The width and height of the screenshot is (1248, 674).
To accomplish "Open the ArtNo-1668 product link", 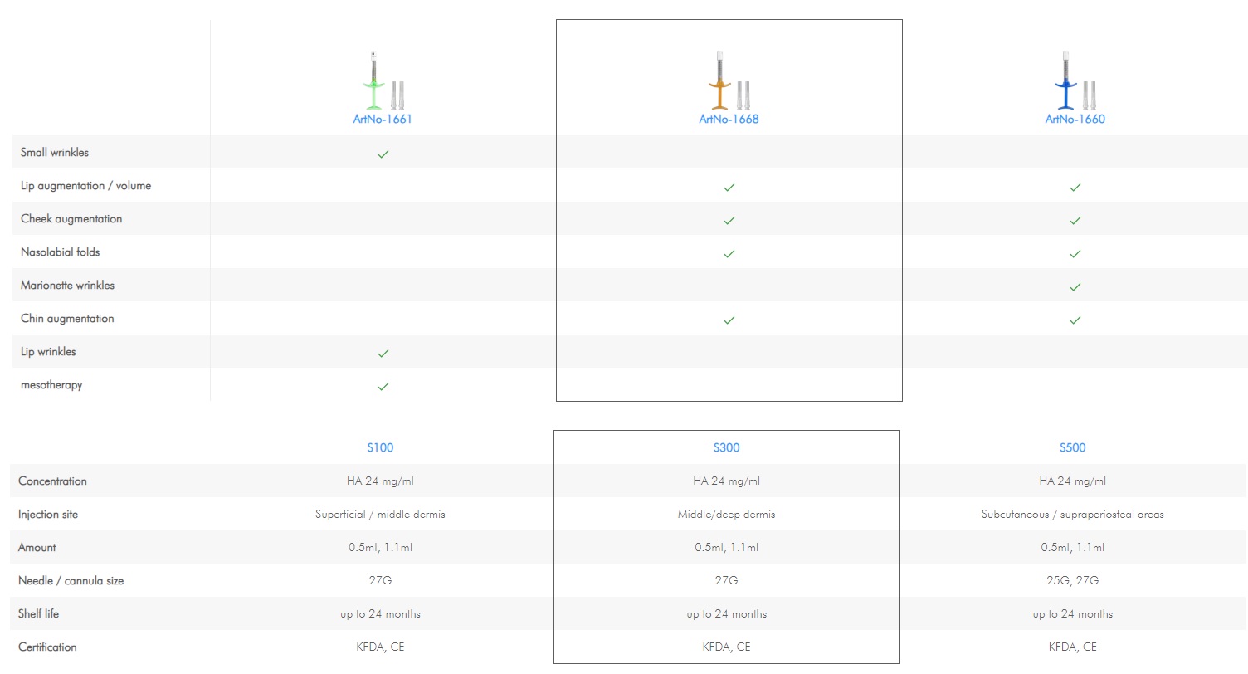I will coord(729,119).
